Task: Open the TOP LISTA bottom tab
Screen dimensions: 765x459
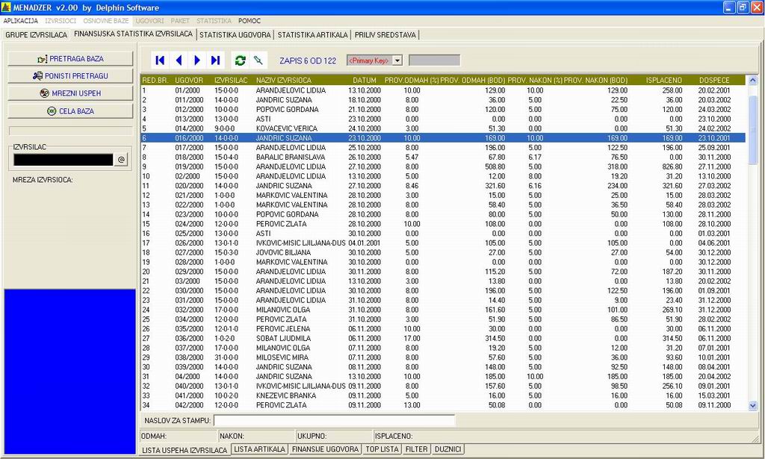Action: tap(382, 449)
